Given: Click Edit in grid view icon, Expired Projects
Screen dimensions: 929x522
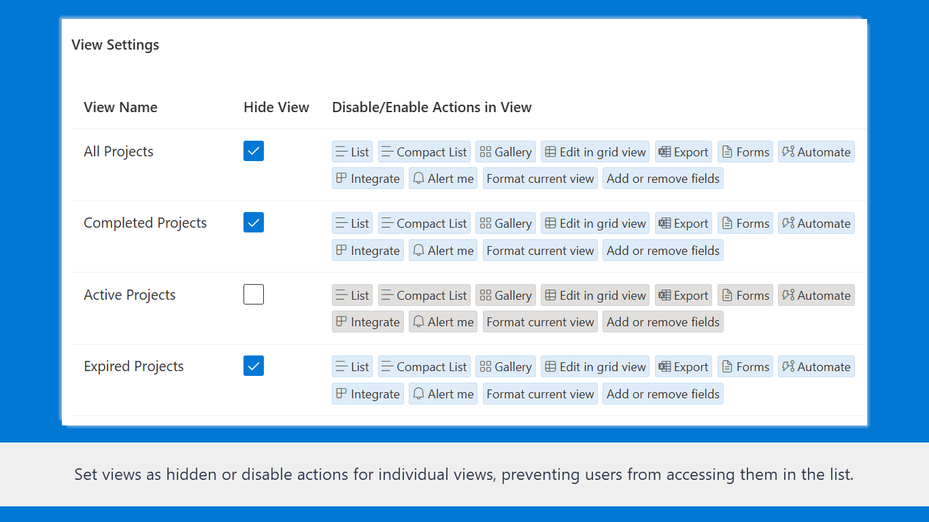Looking at the screenshot, I should [551, 367].
